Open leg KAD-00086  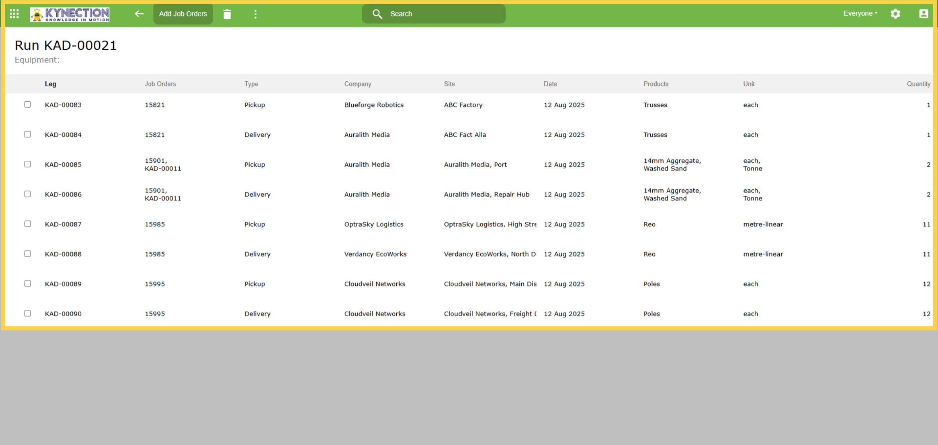(63, 194)
